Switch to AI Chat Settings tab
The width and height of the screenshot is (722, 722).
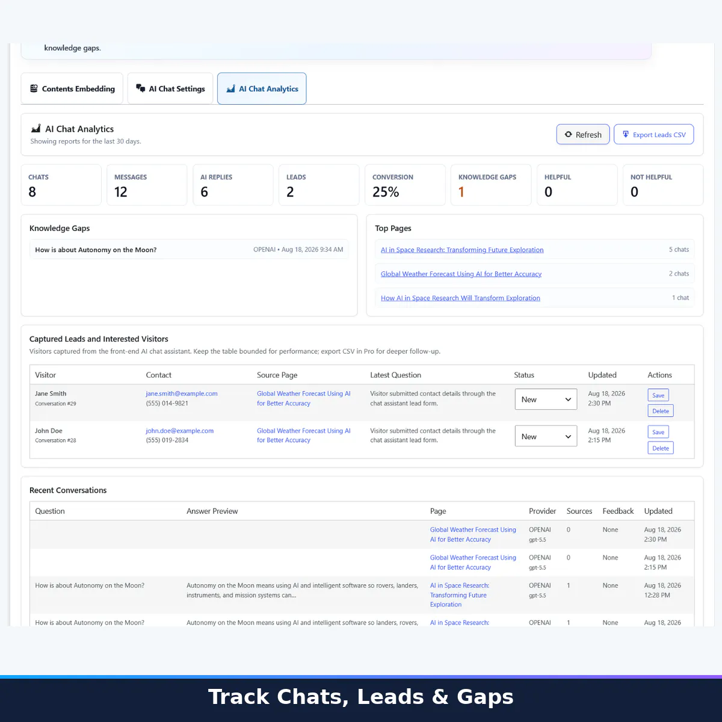click(170, 88)
